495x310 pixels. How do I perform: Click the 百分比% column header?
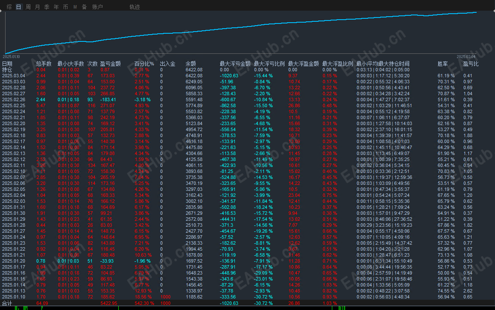click(x=144, y=64)
